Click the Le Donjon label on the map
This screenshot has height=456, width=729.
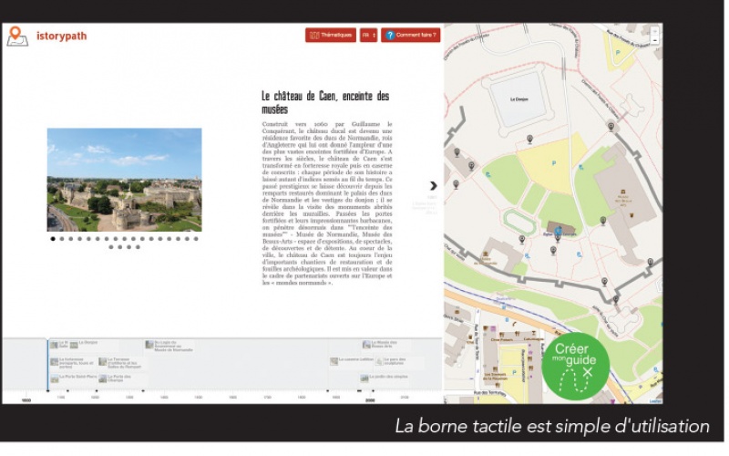click(519, 99)
